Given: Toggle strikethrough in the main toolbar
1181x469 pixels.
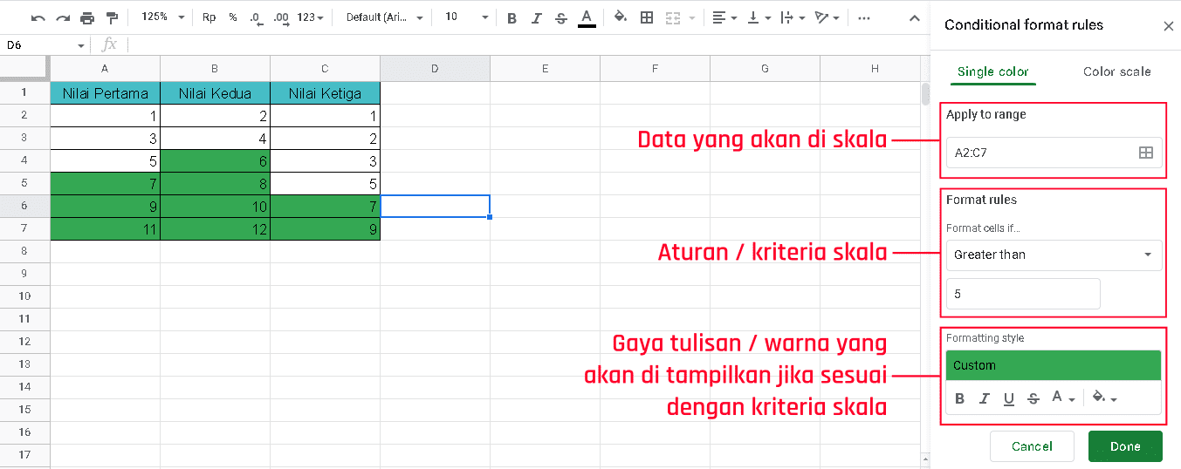Looking at the screenshot, I should click(560, 17).
